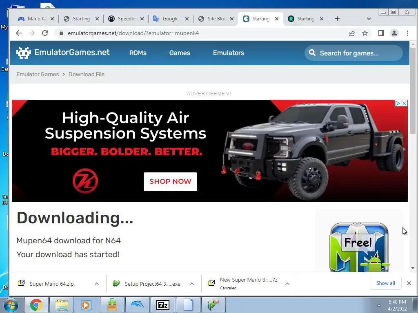This screenshot has height=313, width=418.
Task: Click Emulator Games breadcrumb link
Action: point(38,74)
